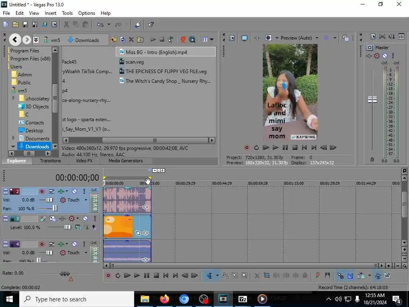Open track 4 Touch automation dropdown
The height and width of the screenshot is (307, 409).
coord(86,253)
